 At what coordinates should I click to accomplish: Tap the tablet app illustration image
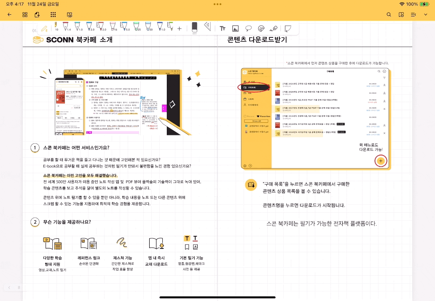click(122, 102)
